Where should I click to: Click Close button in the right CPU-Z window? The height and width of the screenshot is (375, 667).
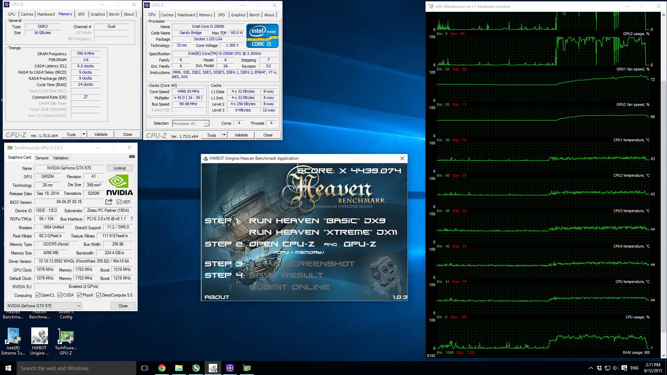pyautogui.click(x=268, y=135)
